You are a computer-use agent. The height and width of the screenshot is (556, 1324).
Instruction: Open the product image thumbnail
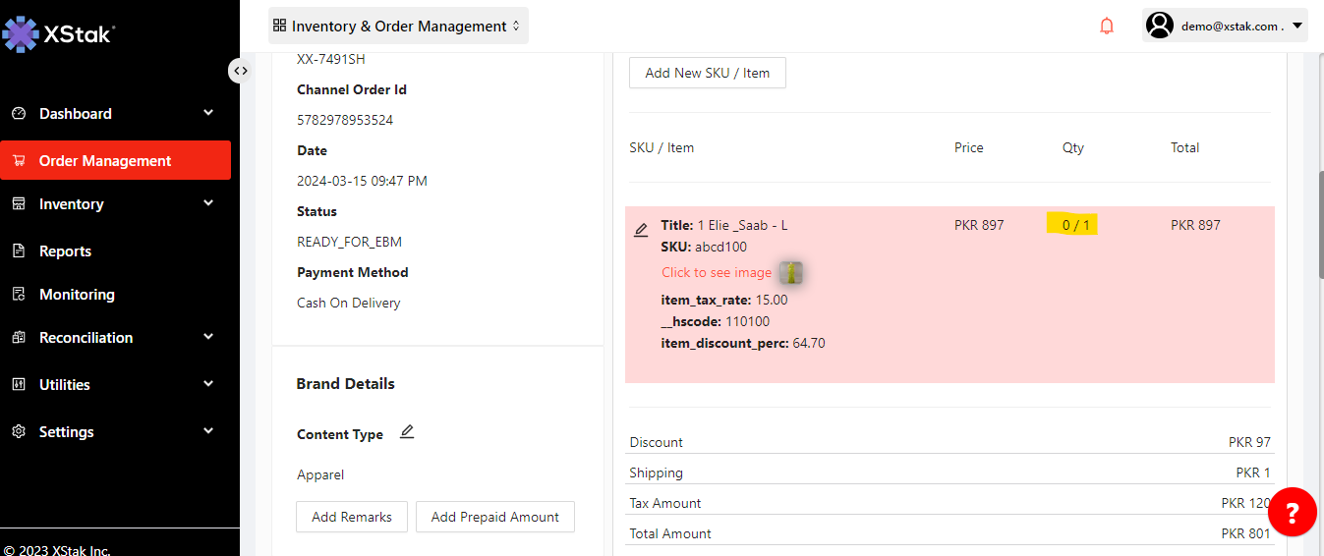coord(791,273)
